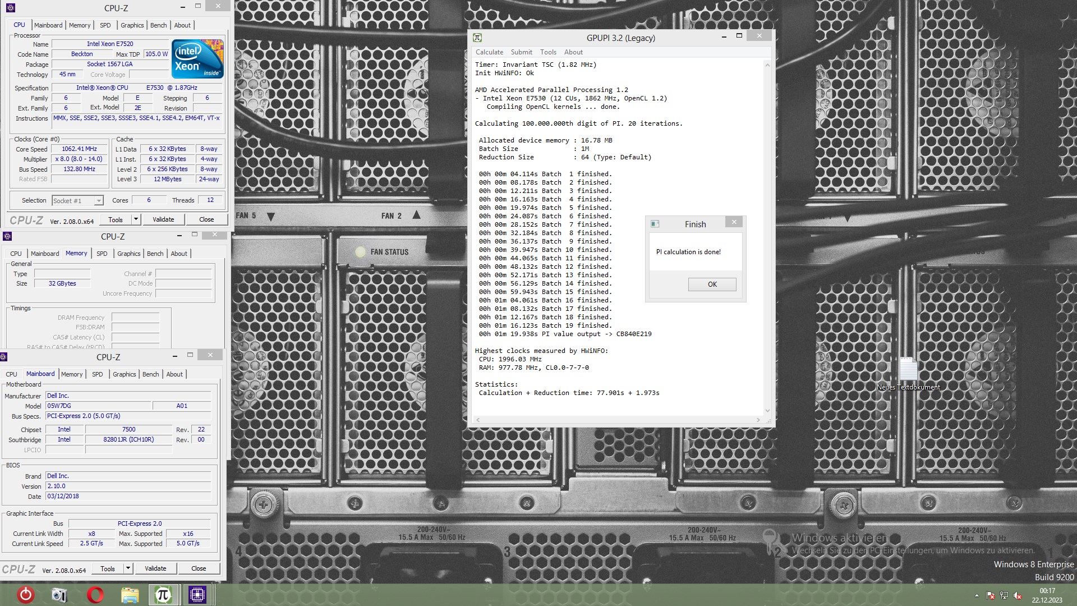The width and height of the screenshot is (1077, 606).
Task: Click Tools button in Mainboard CPU-Z window
Action: (x=108, y=568)
